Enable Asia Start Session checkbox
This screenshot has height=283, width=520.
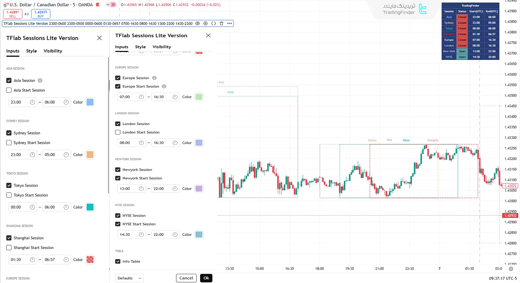click(x=9, y=90)
